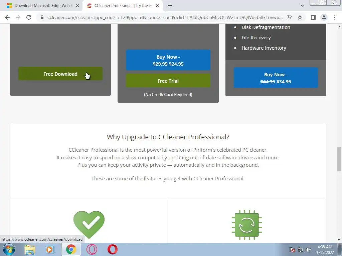Open File Explorer from the taskbar
The width and height of the screenshot is (342, 256).
(x=30, y=249)
